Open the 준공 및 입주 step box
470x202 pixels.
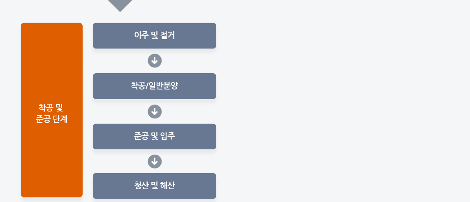pyautogui.click(x=154, y=136)
